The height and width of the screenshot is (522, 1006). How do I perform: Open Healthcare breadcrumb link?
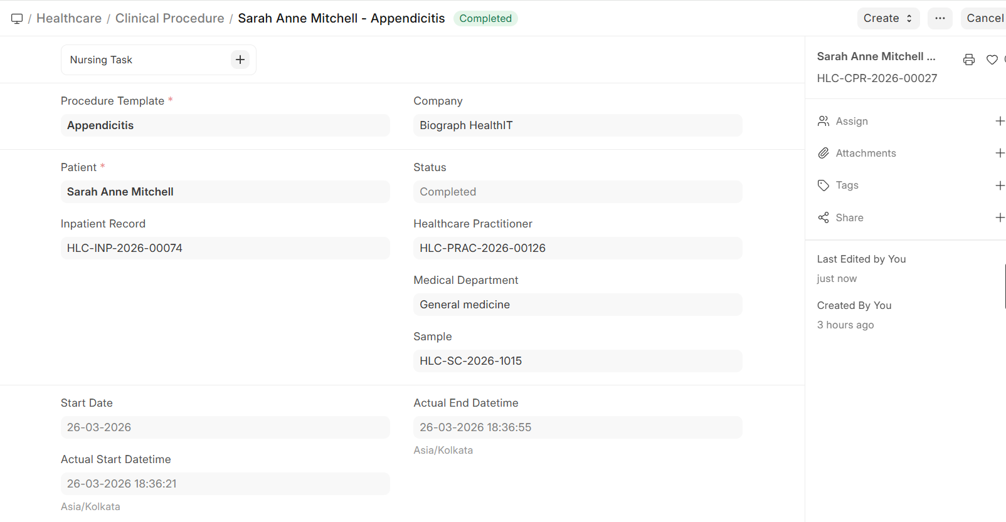(x=69, y=19)
